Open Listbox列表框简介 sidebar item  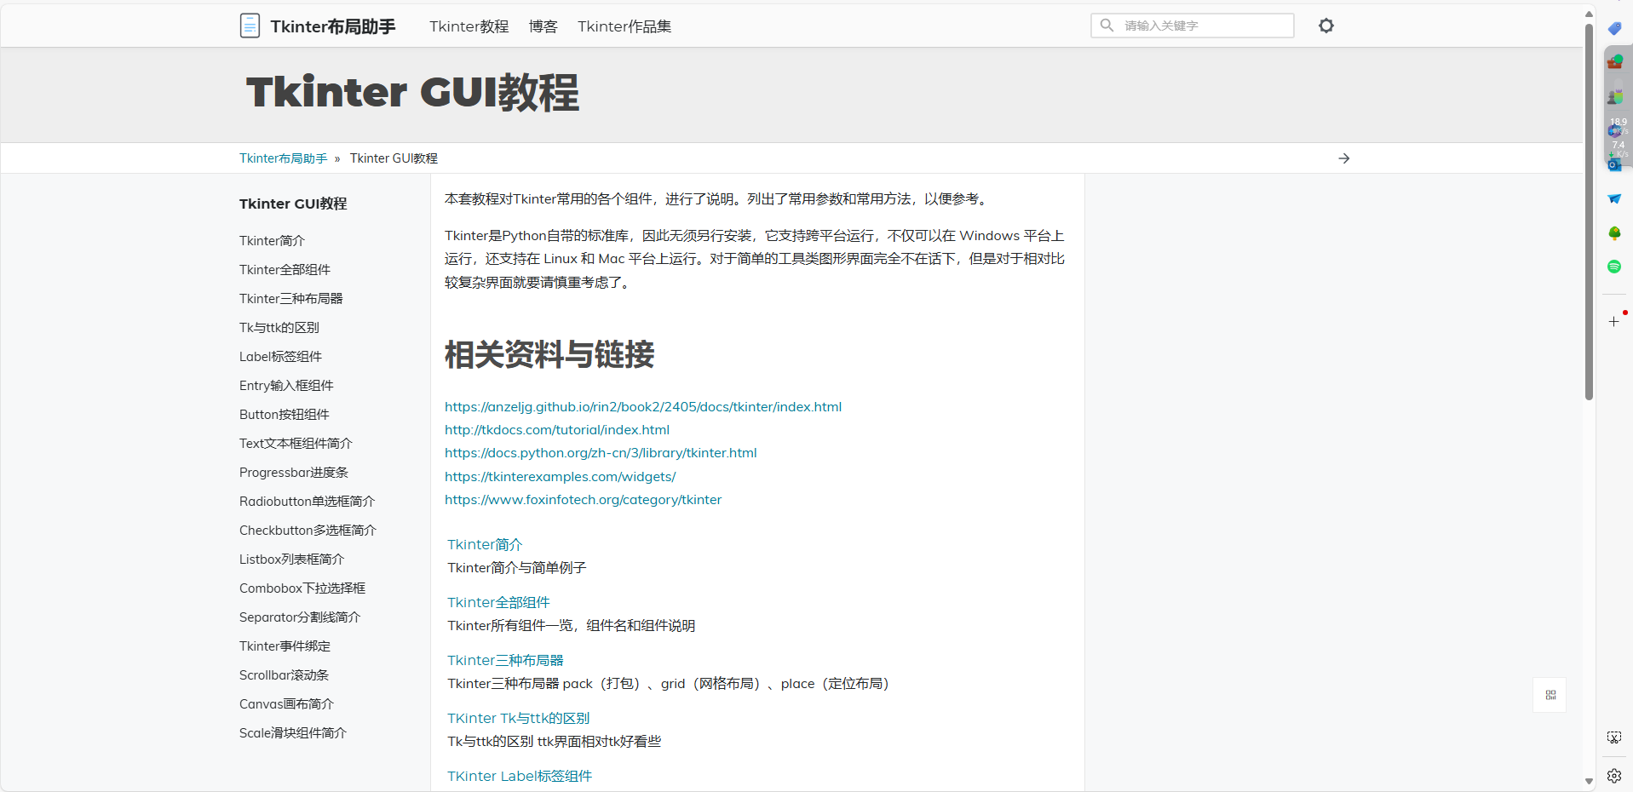click(x=292, y=560)
